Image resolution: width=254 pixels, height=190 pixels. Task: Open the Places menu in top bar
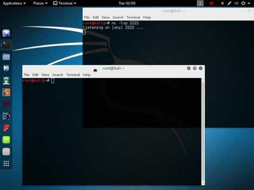tap(40, 3)
